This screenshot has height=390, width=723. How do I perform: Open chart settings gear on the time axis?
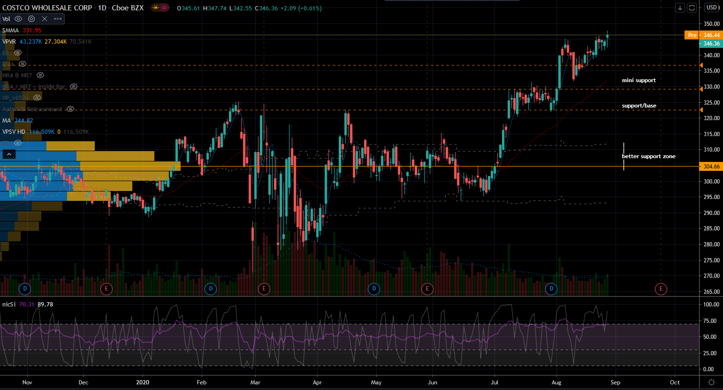pyautogui.click(x=711, y=382)
